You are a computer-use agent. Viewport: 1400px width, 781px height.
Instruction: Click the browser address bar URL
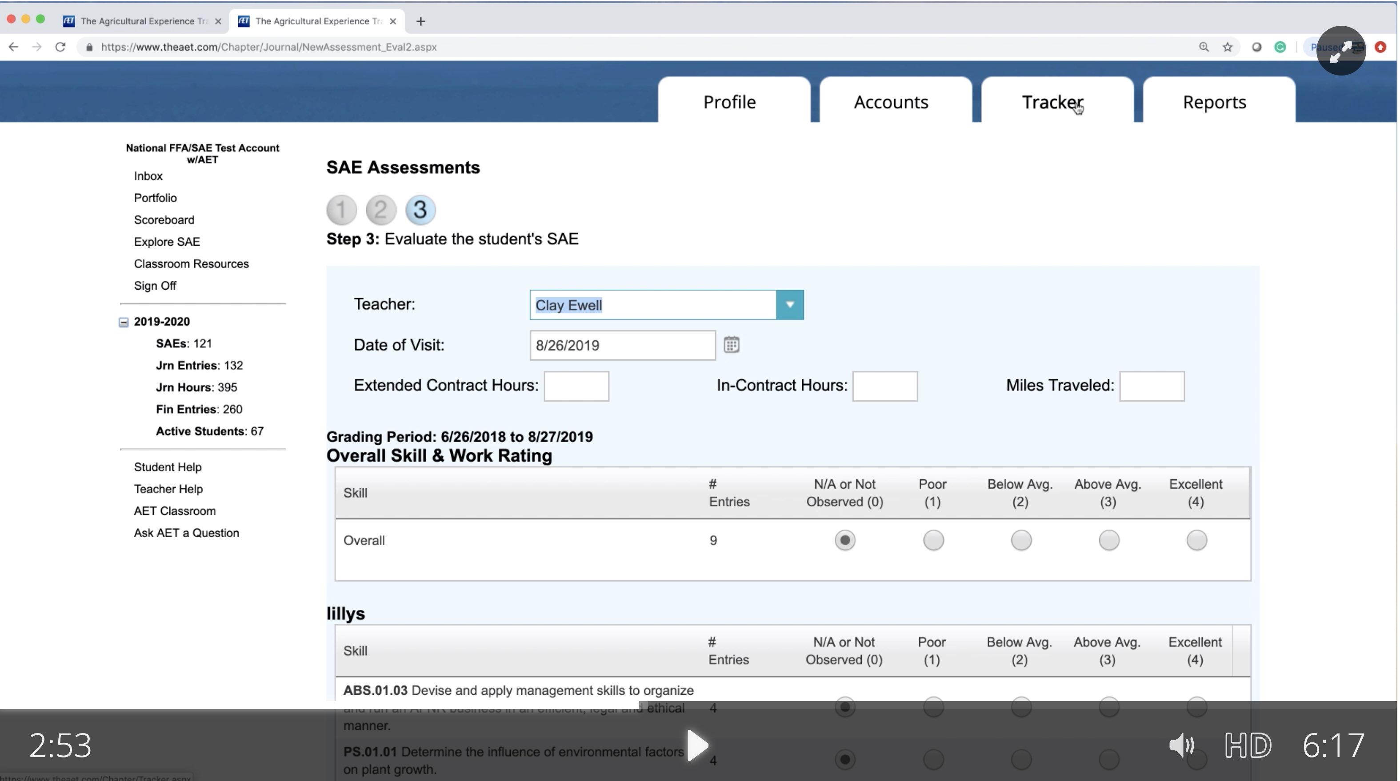click(x=269, y=47)
